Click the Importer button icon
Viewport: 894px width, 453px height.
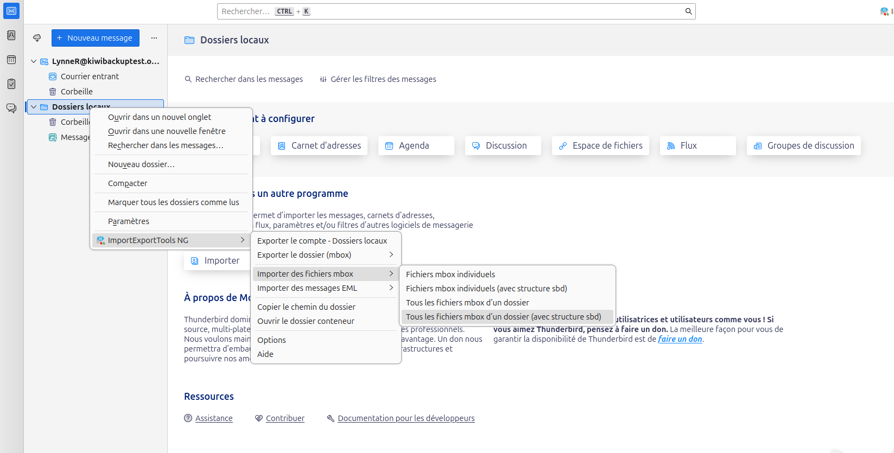194,261
